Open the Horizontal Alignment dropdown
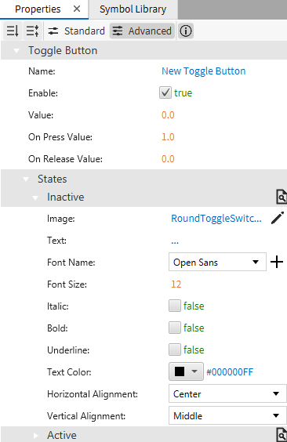 (227, 393)
